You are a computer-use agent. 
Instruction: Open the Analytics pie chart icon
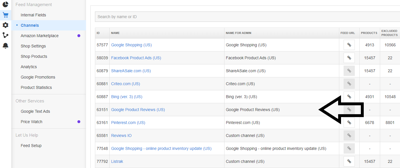tap(5, 5)
